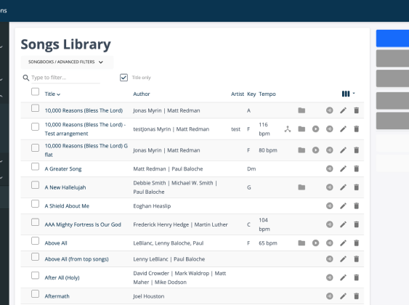Open the song A New Hallelujah
This screenshot has height=305, width=409.
click(65, 187)
